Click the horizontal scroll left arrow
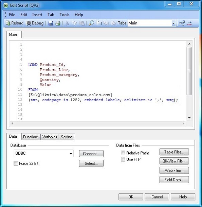Viewport: 202px width, 207px height. point(13,123)
